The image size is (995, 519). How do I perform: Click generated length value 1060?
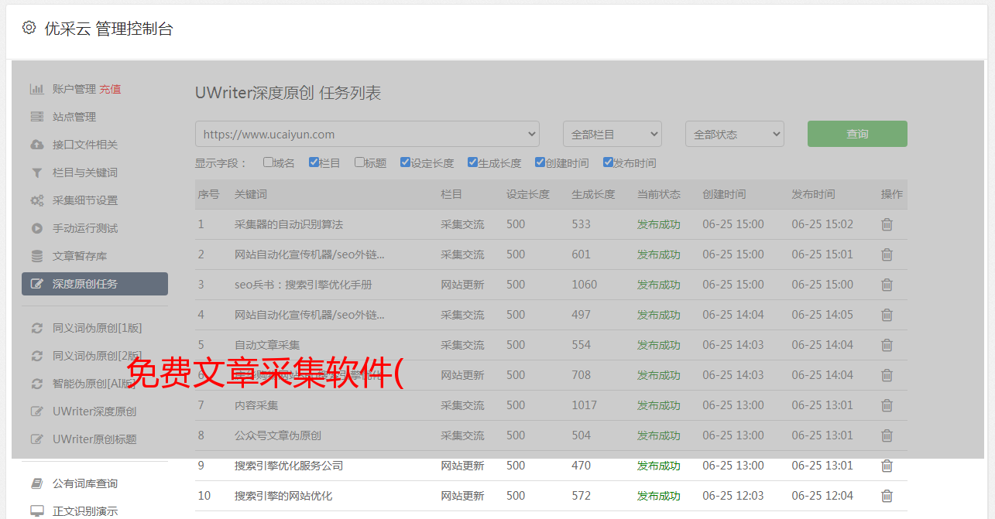[x=585, y=285]
